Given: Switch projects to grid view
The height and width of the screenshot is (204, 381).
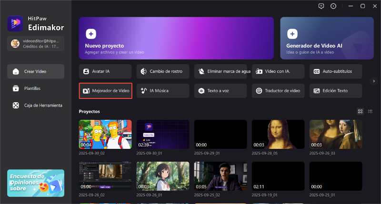Looking at the screenshot, I should 361,111.
